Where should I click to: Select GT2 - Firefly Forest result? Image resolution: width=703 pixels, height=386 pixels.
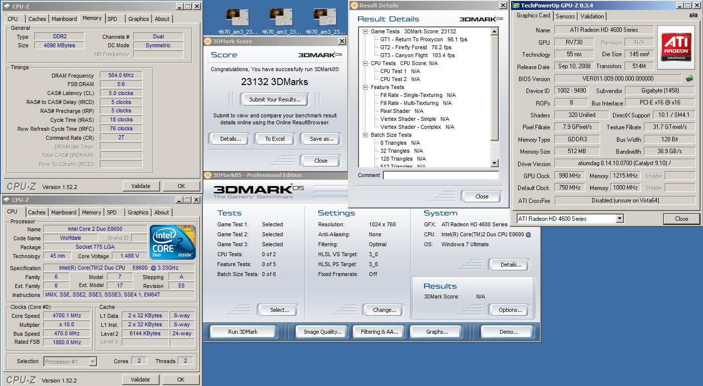click(x=416, y=47)
